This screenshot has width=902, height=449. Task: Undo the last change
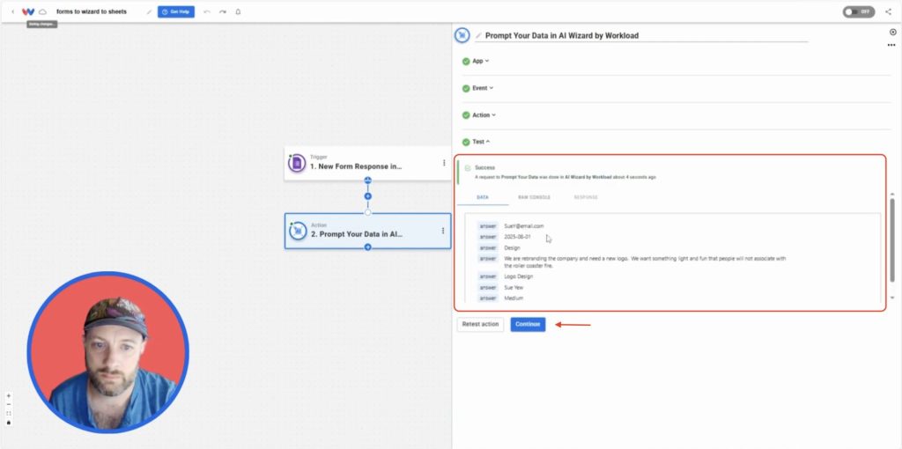[207, 11]
